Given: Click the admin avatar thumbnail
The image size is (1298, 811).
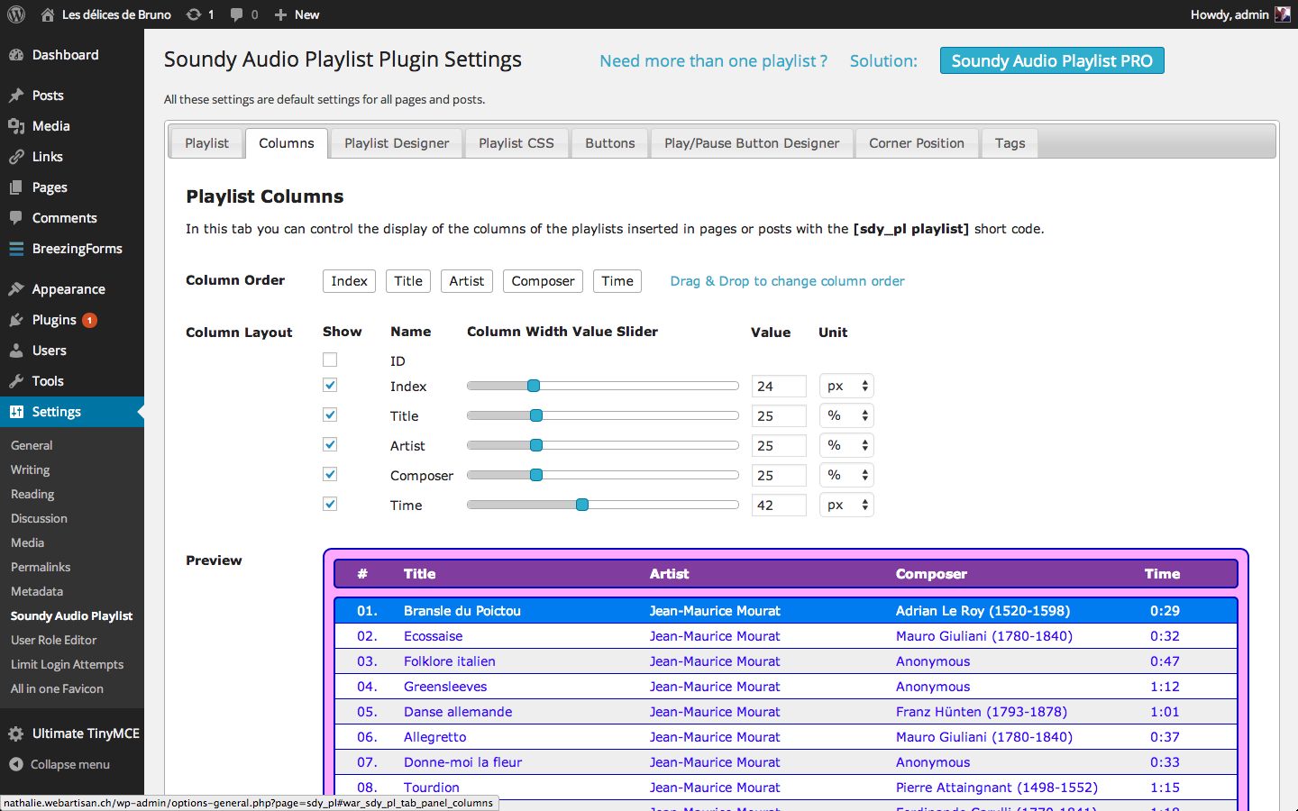Looking at the screenshot, I should pyautogui.click(x=1283, y=14).
